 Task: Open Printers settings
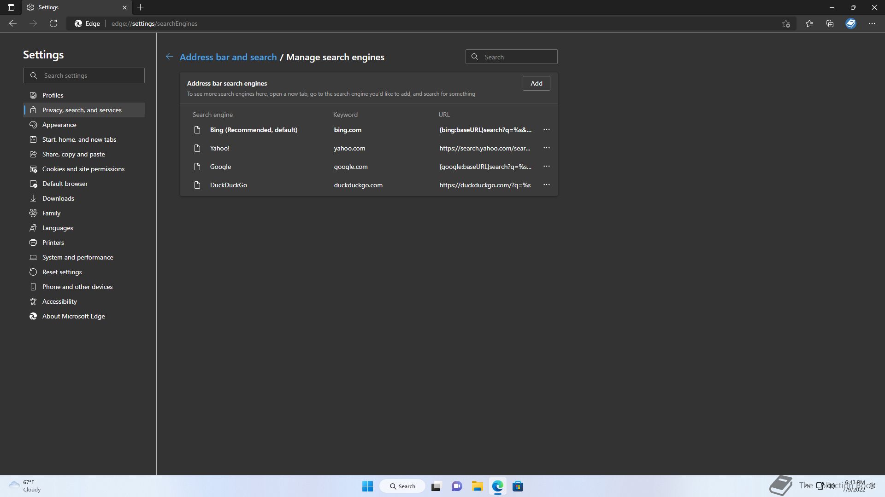pos(84,243)
